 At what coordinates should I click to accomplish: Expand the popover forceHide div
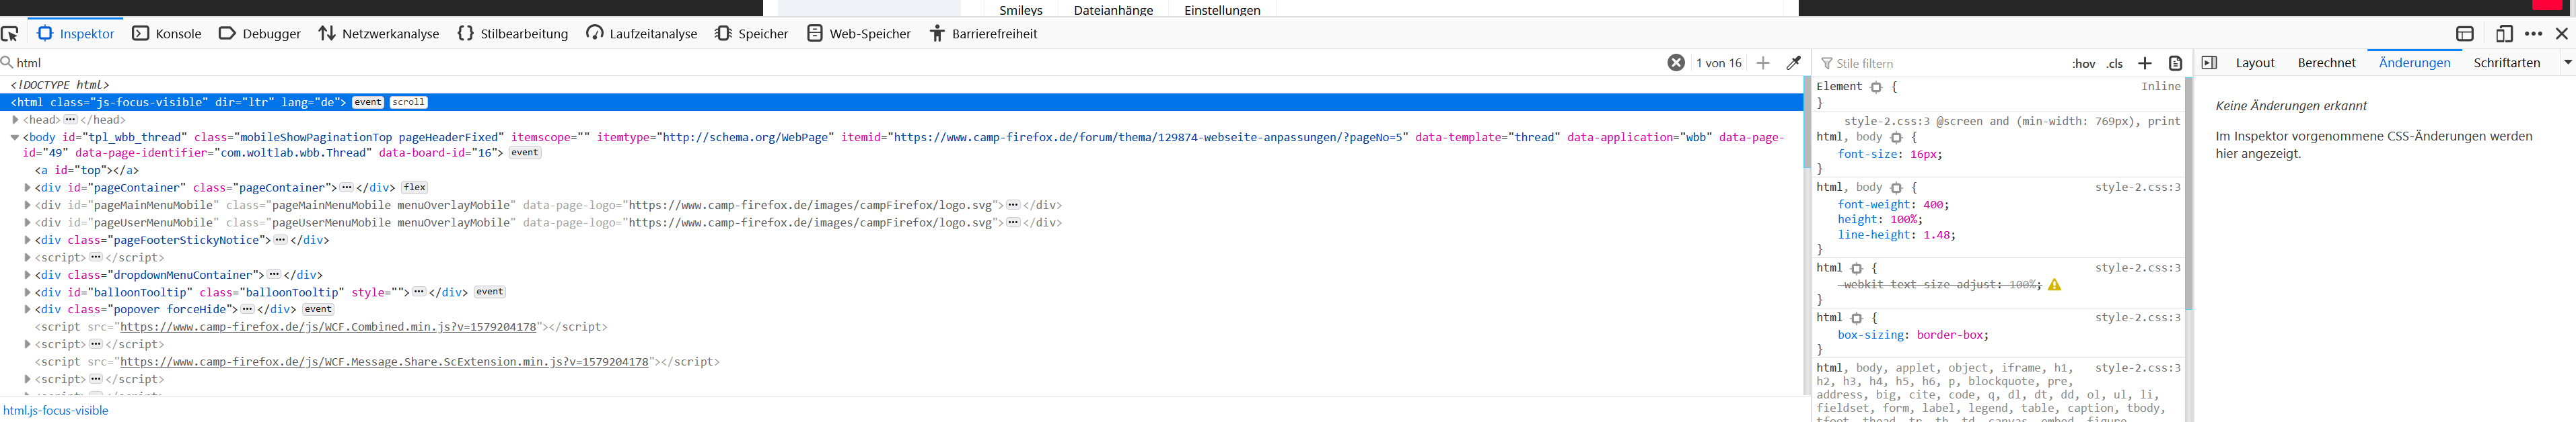27,309
